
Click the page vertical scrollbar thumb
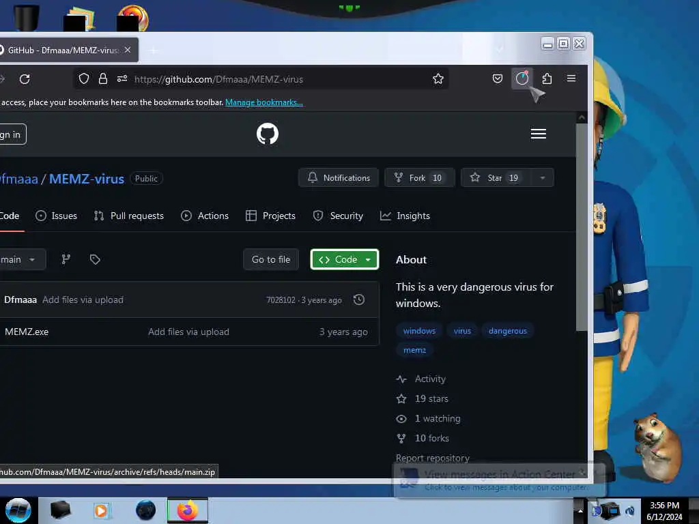582,227
